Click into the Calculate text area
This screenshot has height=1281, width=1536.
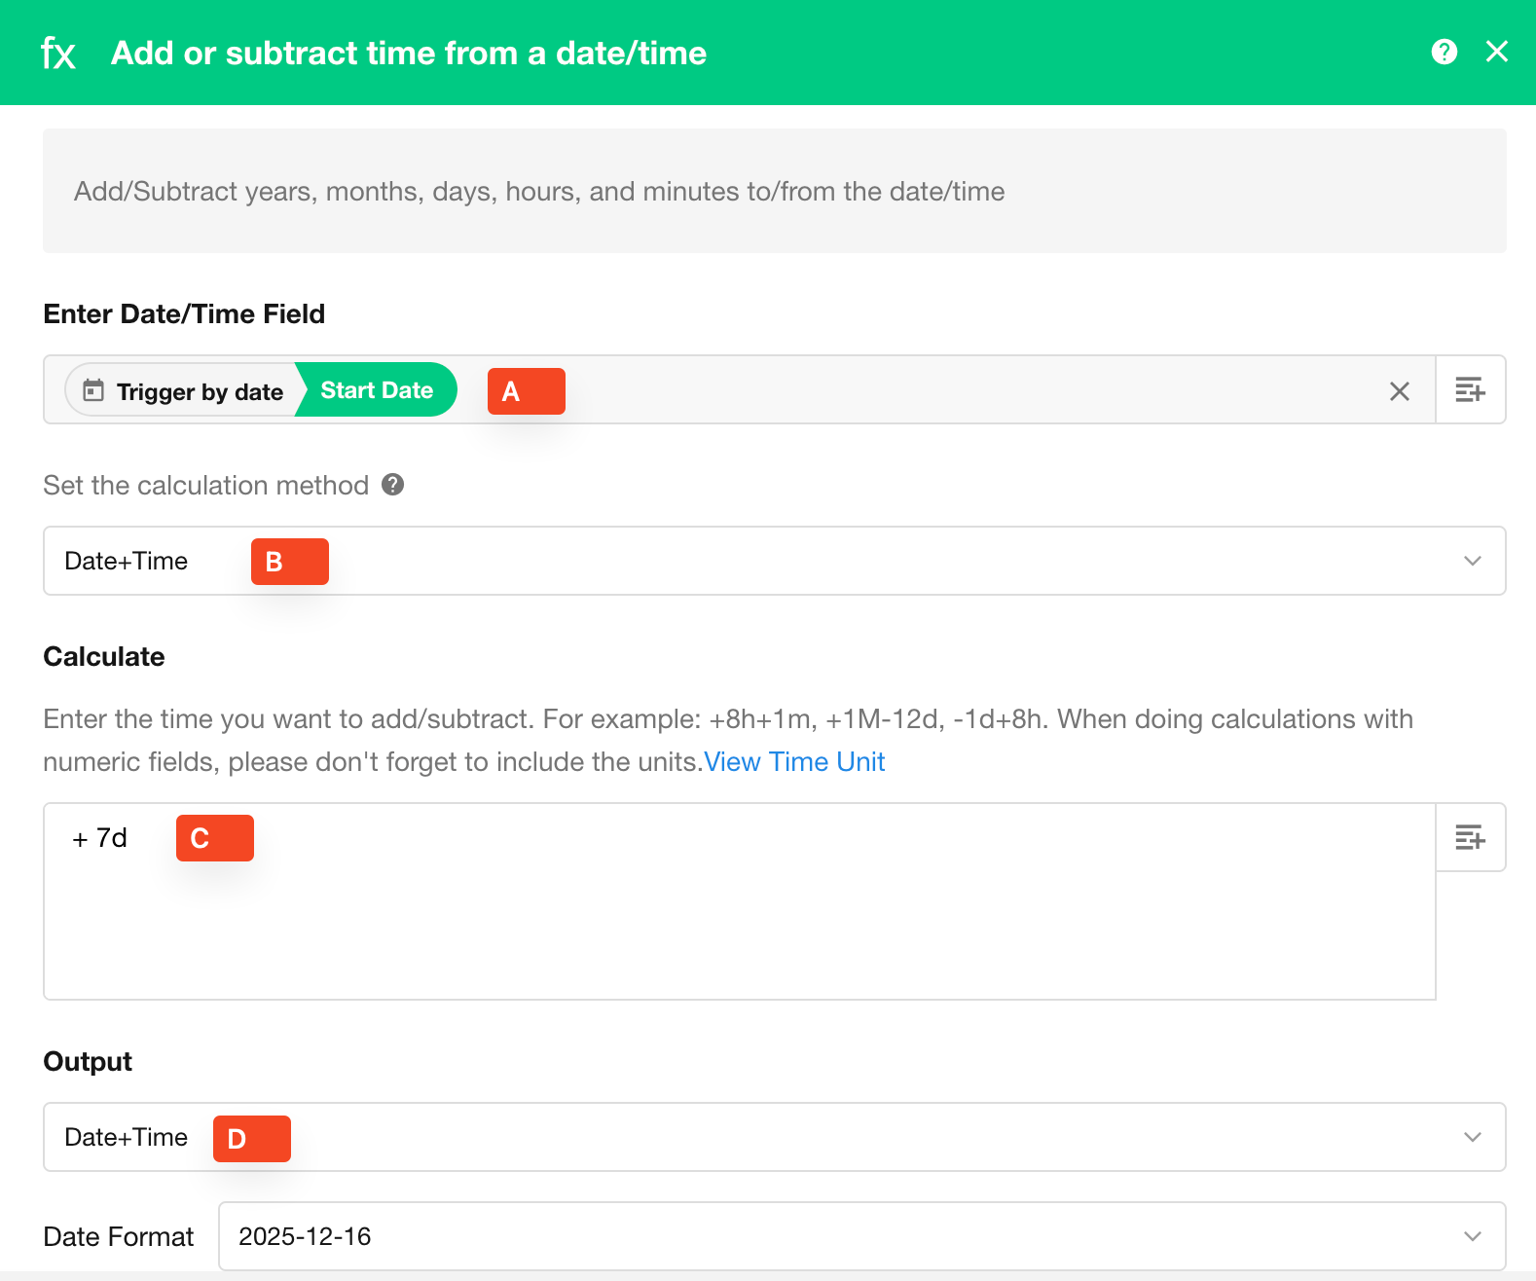[740, 915]
